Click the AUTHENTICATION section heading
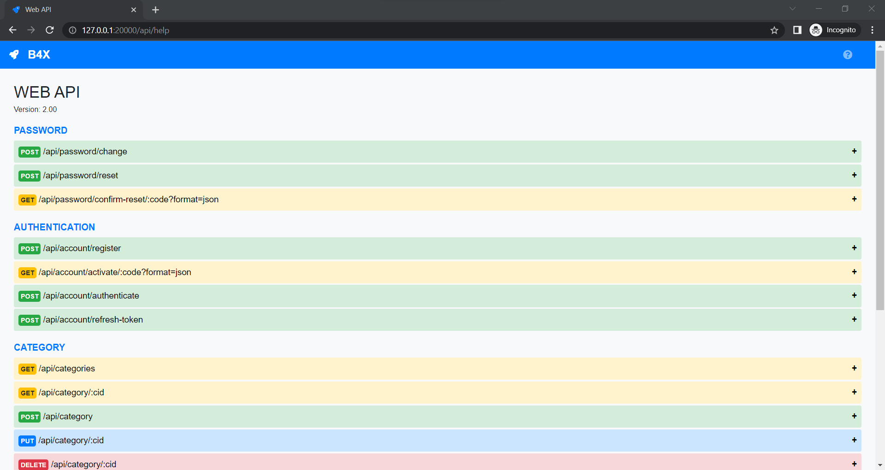This screenshot has height=470, width=885. [x=54, y=227]
